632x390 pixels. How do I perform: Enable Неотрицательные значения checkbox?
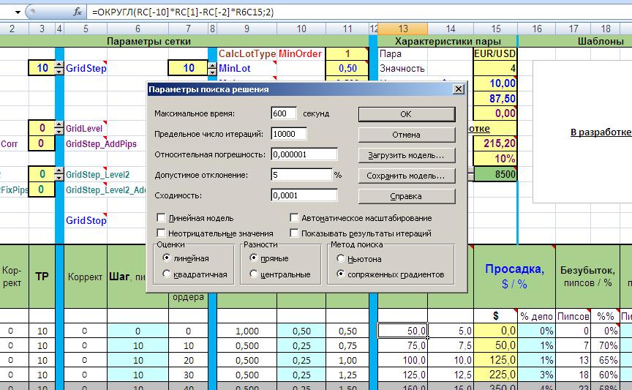[161, 233]
